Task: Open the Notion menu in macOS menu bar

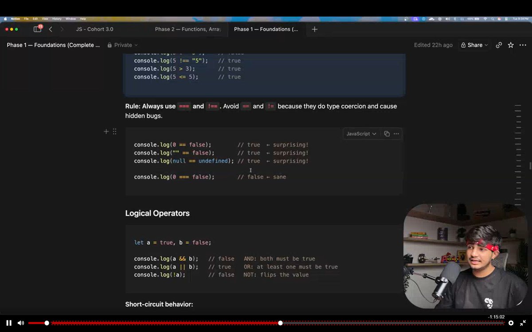Action: pyautogui.click(x=16, y=19)
